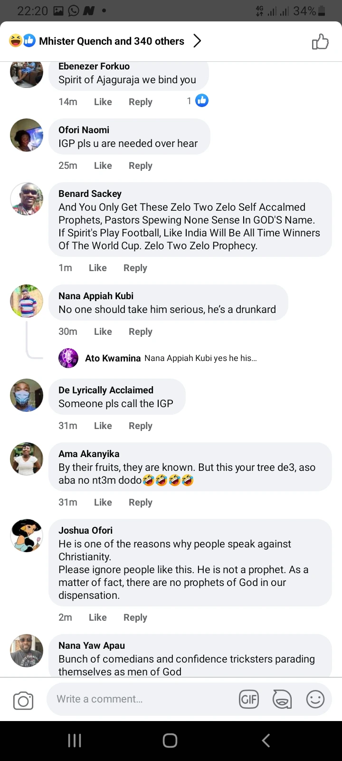Tap the Android home button
The height and width of the screenshot is (761, 342).
click(x=170, y=740)
